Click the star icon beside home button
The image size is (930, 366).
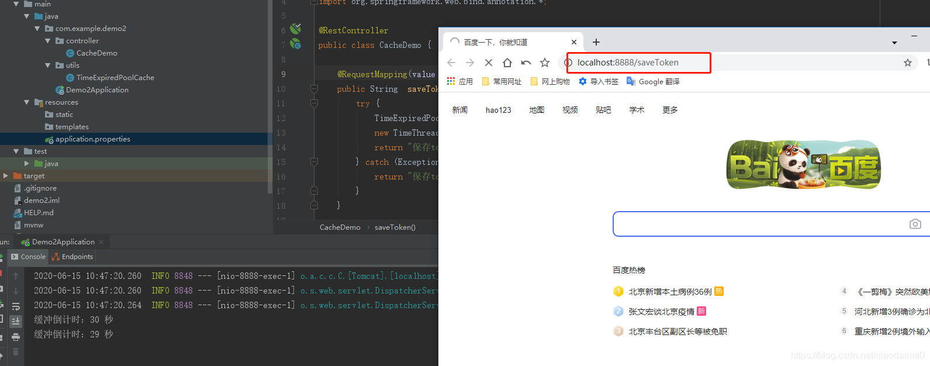pos(545,63)
